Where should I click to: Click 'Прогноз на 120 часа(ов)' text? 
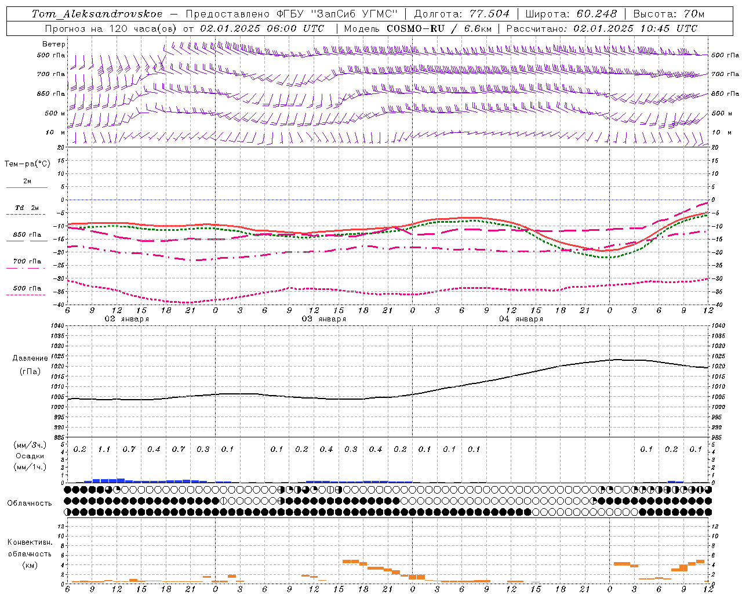point(112,28)
